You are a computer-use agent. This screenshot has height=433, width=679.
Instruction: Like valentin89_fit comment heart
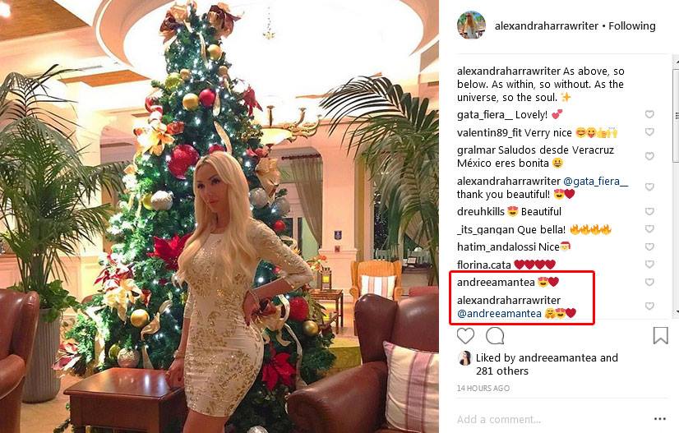[x=649, y=132]
